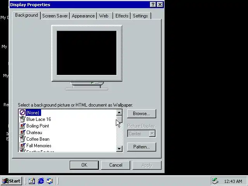Go to the Effects tab
Screen dimensions: 248x186
[x=122, y=16]
